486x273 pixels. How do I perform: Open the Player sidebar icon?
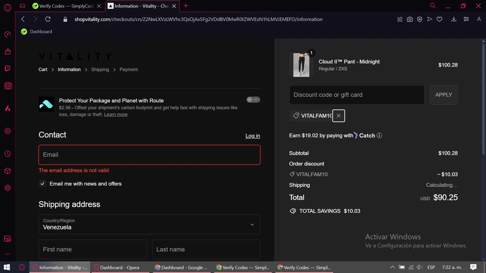pyautogui.click(x=7, y=131)
